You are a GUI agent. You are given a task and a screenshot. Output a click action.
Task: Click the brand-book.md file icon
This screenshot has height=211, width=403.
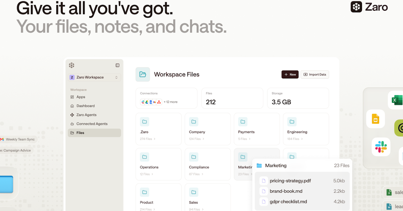[264, 191]
